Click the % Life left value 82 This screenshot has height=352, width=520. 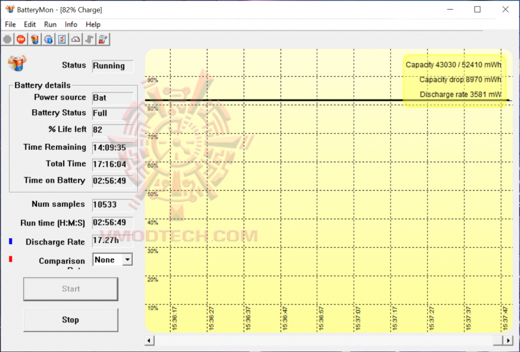point(113,130)
